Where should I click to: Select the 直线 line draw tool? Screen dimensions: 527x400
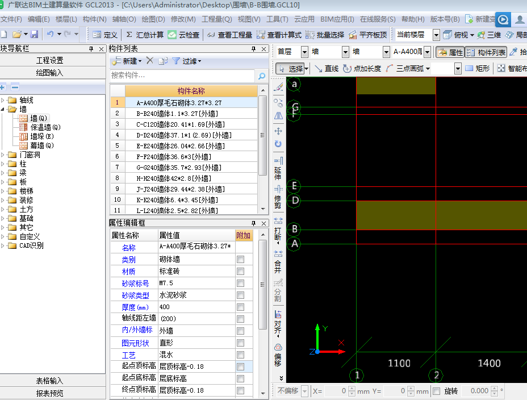[327, 69]
